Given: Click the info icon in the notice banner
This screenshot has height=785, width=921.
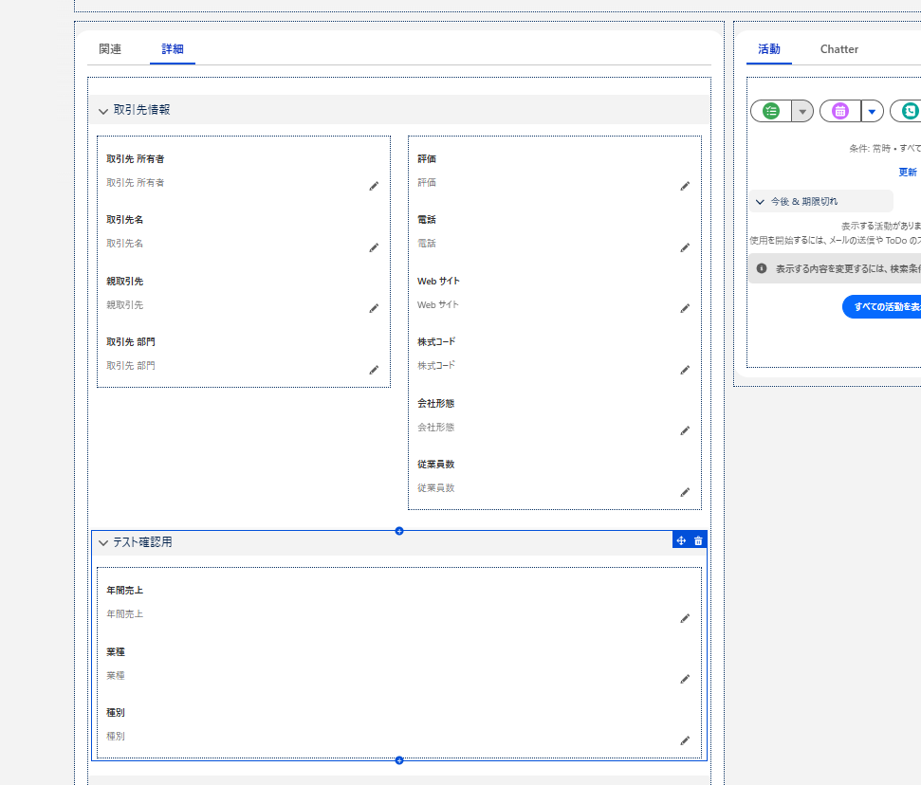Looking at the screenshot, I should pyautogui.click(x=762, y=268).
